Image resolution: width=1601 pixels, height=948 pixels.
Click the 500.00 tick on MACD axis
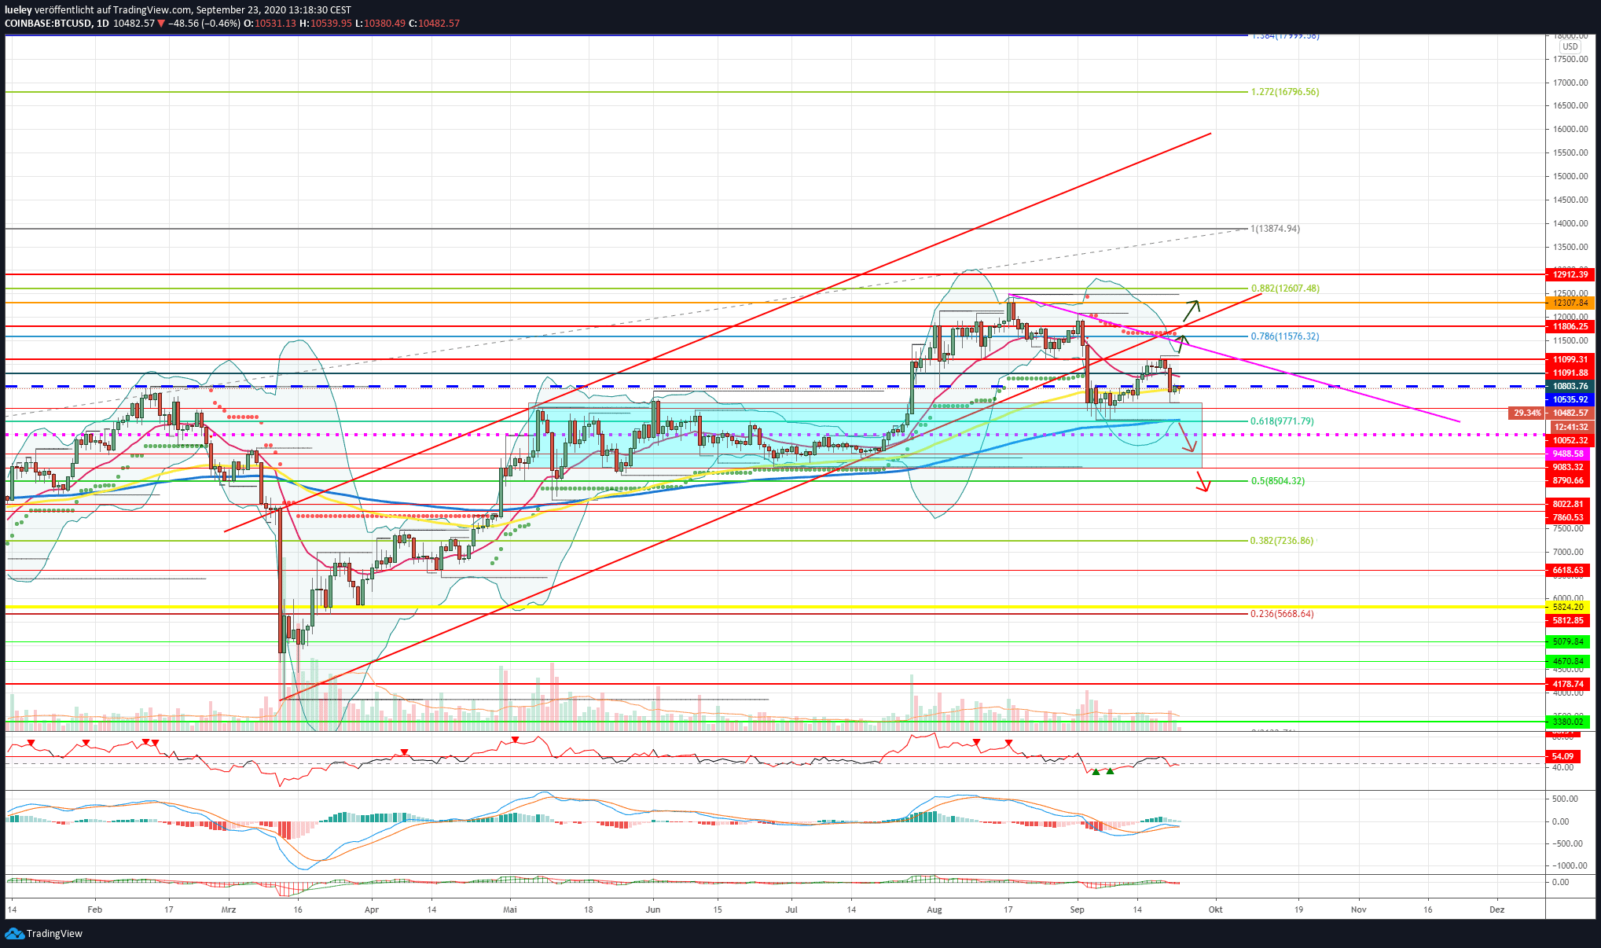pyautogui.click(x=1565, y=799)
